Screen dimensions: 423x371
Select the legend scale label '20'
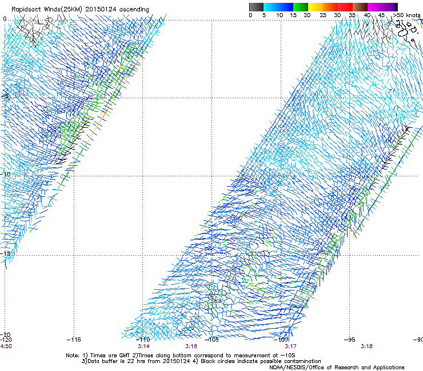pyautogui.click(x=307, y=15)
